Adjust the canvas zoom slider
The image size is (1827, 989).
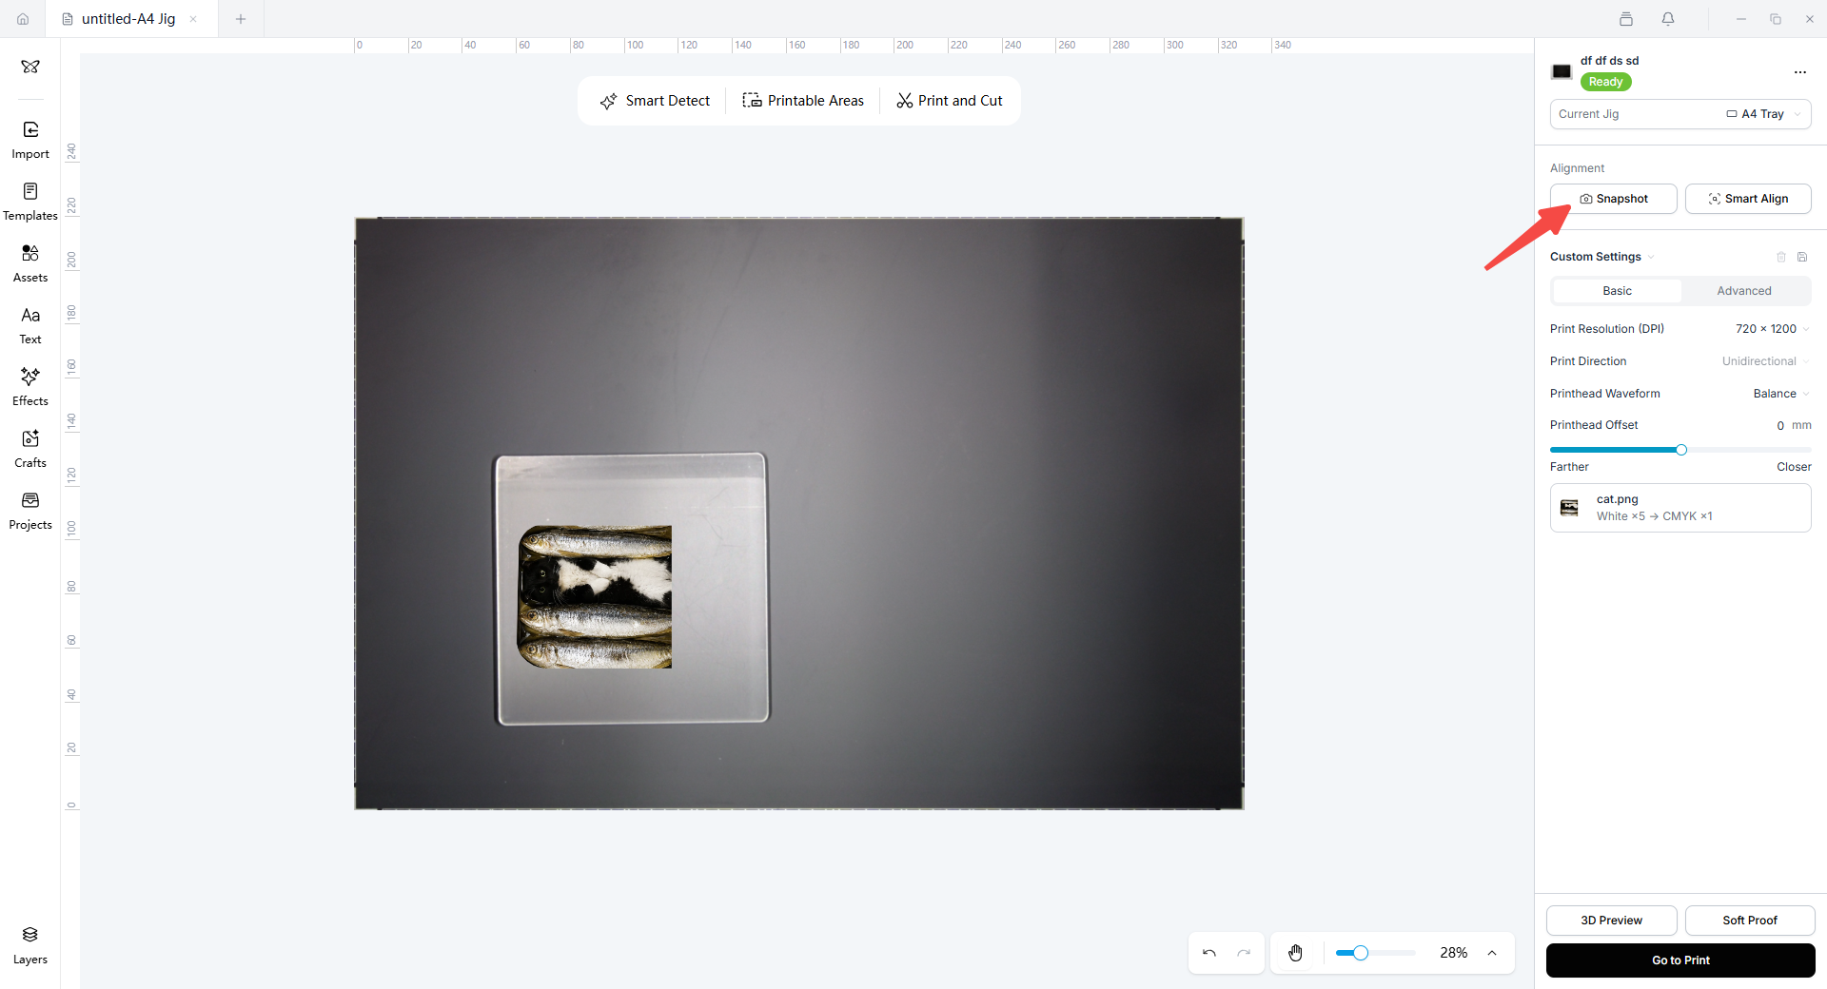point(1375,953)
